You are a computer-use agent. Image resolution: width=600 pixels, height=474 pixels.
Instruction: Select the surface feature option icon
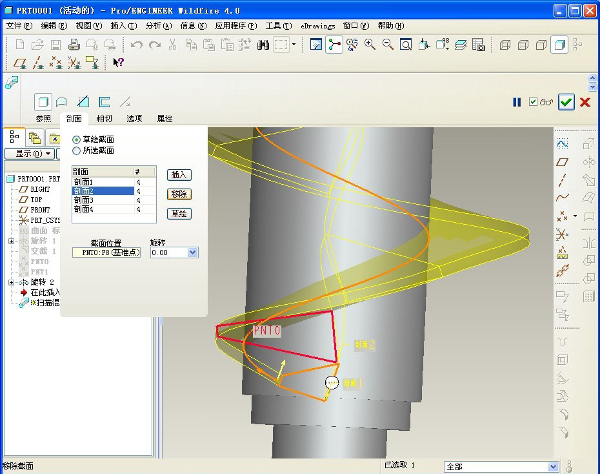tap(61, 102)
